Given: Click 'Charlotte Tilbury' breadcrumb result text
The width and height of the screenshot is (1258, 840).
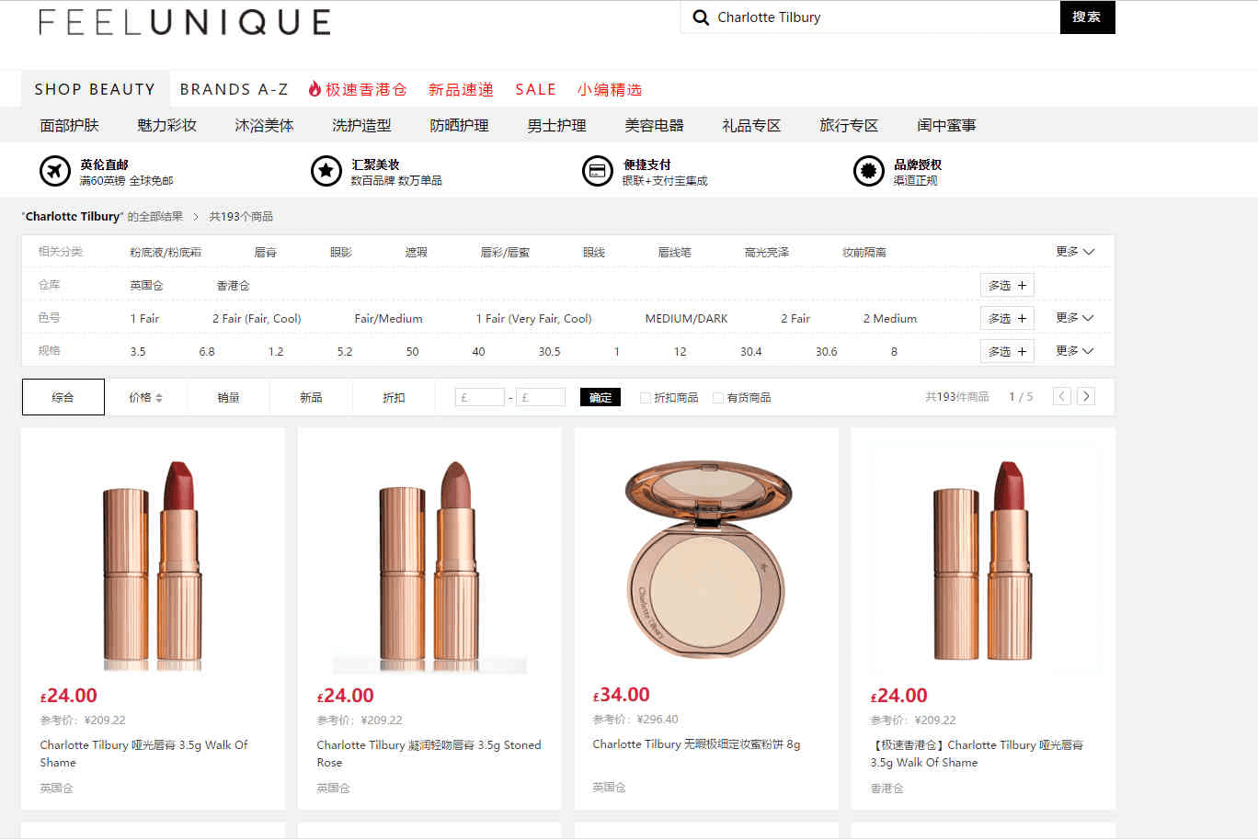Looking at the screenshot, I should (73, 217).
